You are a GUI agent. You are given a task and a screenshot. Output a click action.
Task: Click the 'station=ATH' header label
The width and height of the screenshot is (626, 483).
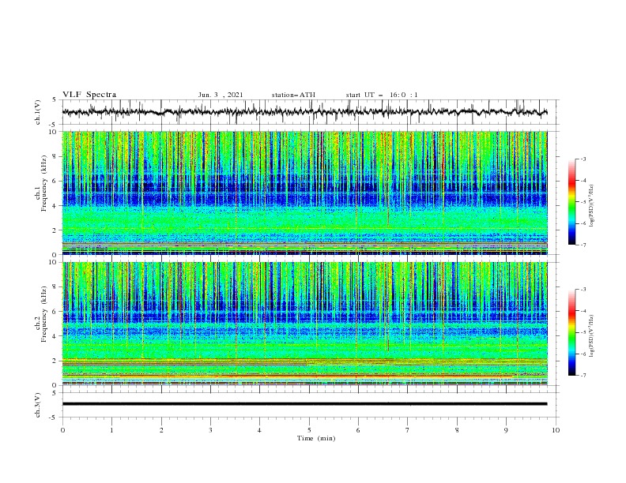pos(293,95)
